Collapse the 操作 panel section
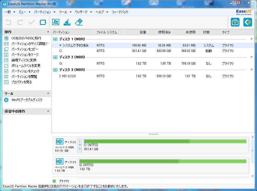257x191 pixels. 48,32
